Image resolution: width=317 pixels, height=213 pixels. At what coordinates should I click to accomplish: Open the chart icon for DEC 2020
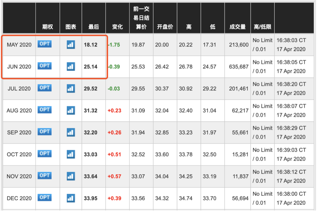coord(71,198)
